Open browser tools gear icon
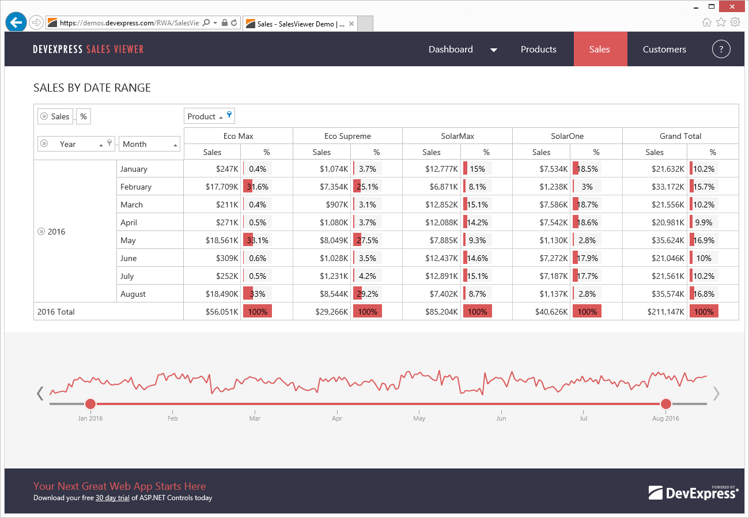This screenshot has width=749, height=518. point(735,22)
